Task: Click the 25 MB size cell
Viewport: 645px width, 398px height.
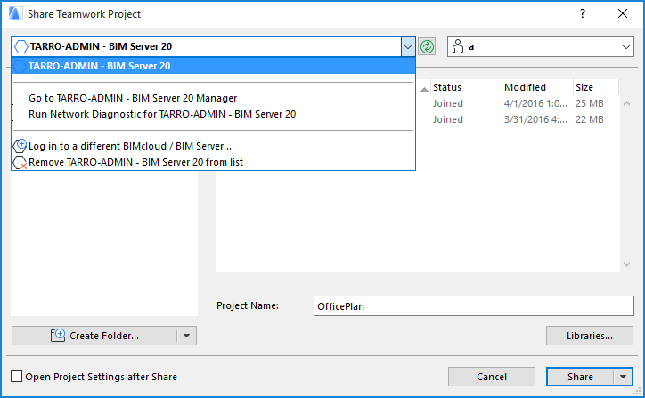Action: 590,103
